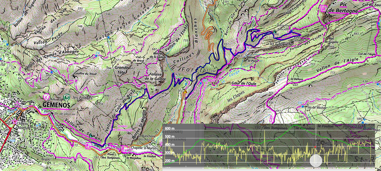Click the green round icon beside les Faïsses
This screenshot has width=381, height=171.
(66, 97)
